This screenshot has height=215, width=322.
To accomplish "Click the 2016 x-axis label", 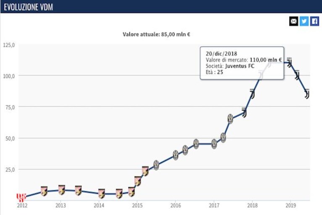I will point(175,205).
